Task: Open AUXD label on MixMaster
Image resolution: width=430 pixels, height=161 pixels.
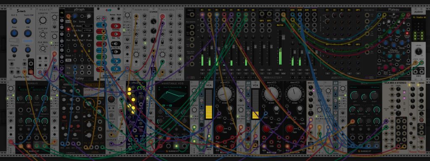Action: [x=314, y=10]
